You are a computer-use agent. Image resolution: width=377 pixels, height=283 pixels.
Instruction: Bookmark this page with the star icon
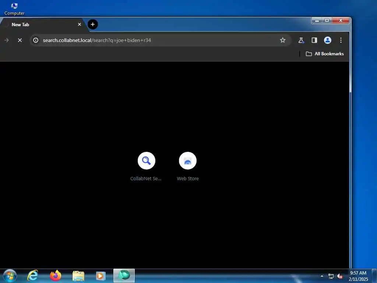[283, 40]
